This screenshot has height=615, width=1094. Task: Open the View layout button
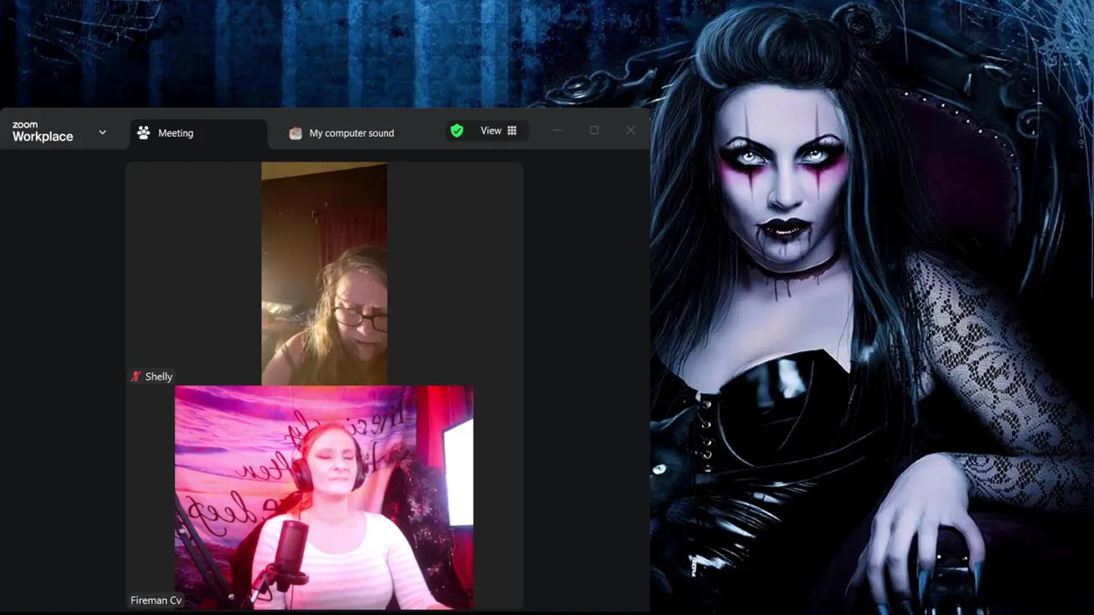[498, 131]
